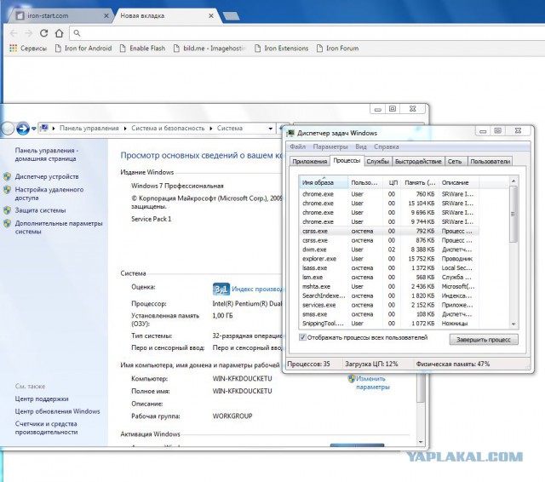Open Файл menu in Task Manager
This screenshot has width=545, height=482.
tap(297, 146)
